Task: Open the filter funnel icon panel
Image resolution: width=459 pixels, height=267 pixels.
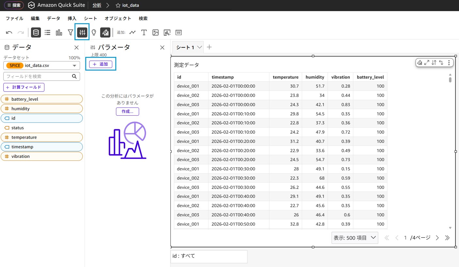Action: (70, 32)
